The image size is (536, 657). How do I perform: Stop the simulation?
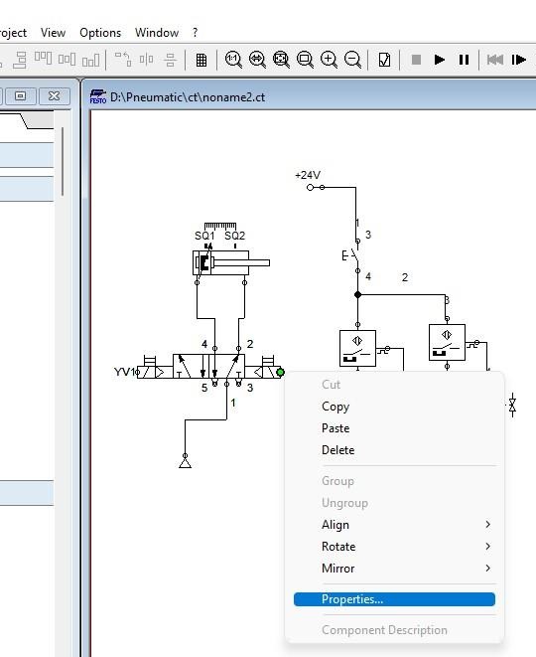coord(416,60)
